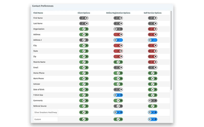This screenshot has height=127, width=204.
Task: Click the Self-Service Options column header
Action: (x=152, y=13)
